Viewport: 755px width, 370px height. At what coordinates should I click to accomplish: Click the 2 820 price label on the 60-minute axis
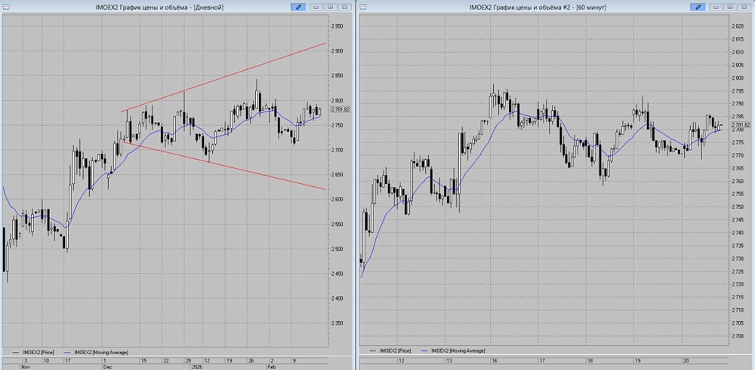pyautogui.click(x=737, y=26)
